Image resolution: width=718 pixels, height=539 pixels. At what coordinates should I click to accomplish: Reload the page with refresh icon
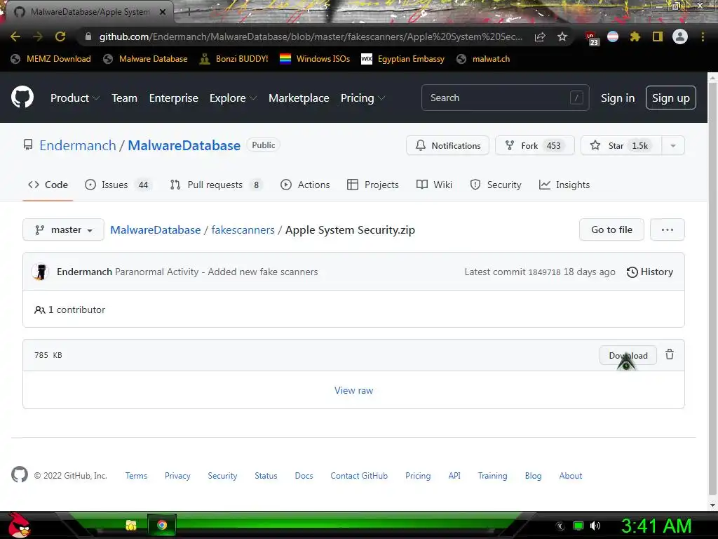(60, 36)
